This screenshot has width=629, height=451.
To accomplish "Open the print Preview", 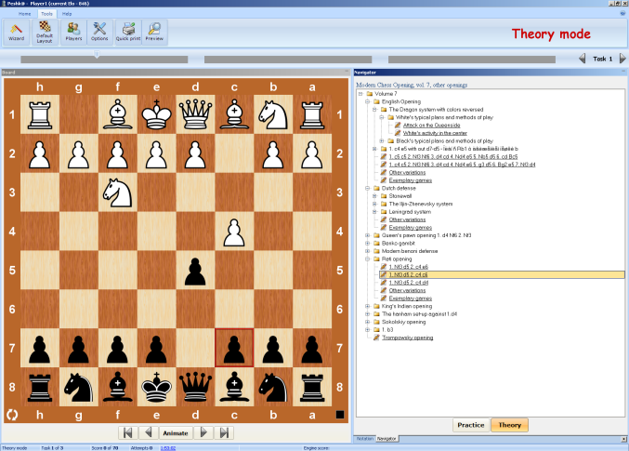I will pyautogui.click(x=154, y=33).
